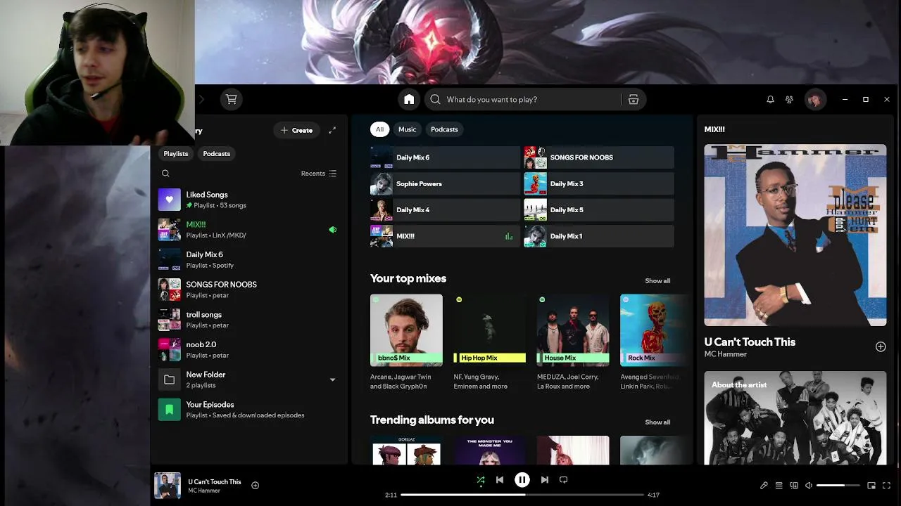Screen dimensions: 901x506
Task: Open MIX!!! heading in Now Playing panel
Action: tap(714, 129)
